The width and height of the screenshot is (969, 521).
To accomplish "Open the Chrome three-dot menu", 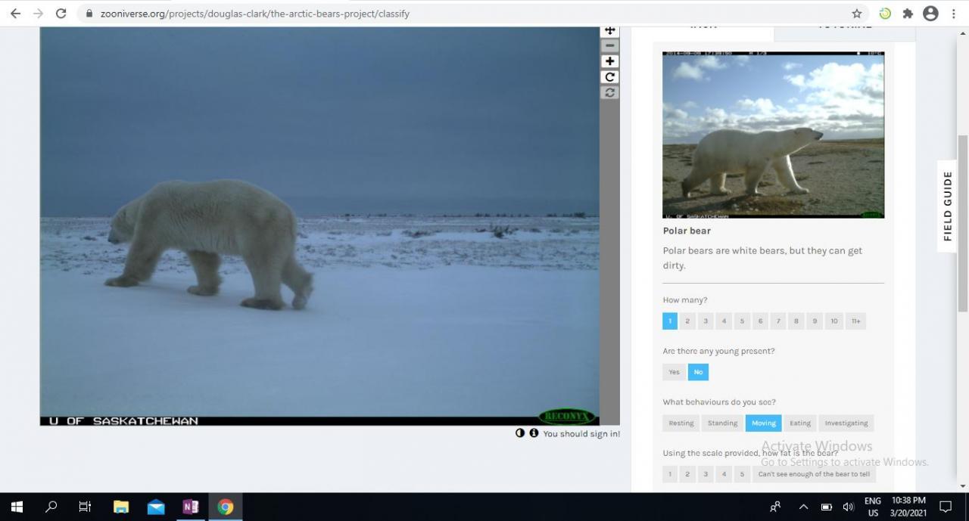I will pos(954,14).
